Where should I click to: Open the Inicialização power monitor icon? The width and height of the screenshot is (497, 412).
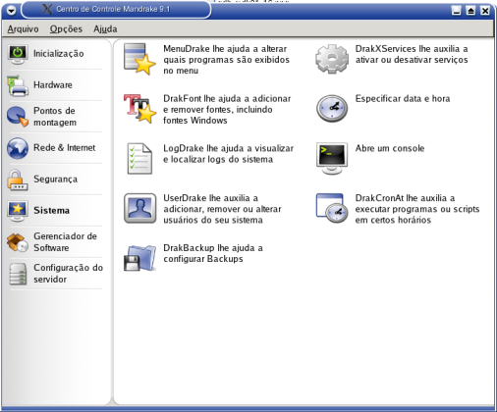click(x=18, y=54)
